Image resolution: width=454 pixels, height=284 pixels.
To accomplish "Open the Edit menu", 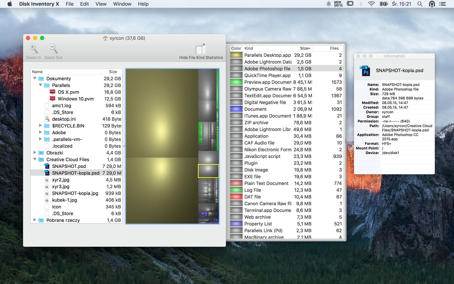I will click(84, 4).
